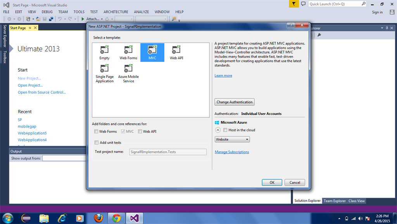Select the Empty project template
397x224 pixels.
pos(104,53)
